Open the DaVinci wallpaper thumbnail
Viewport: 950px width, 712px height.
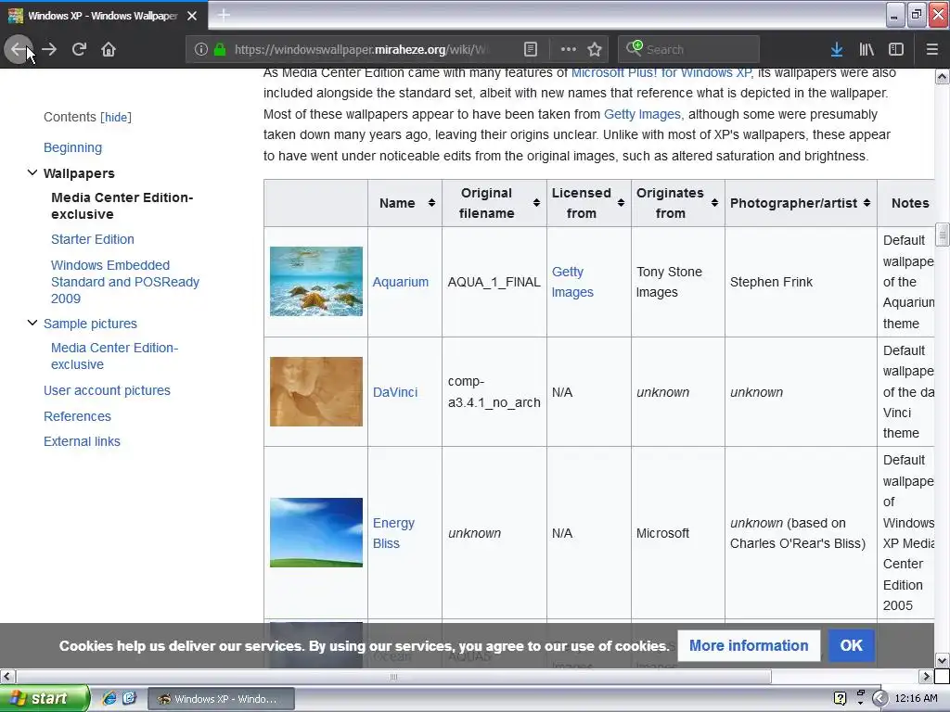pyautogui.click(x=316, y=392)
